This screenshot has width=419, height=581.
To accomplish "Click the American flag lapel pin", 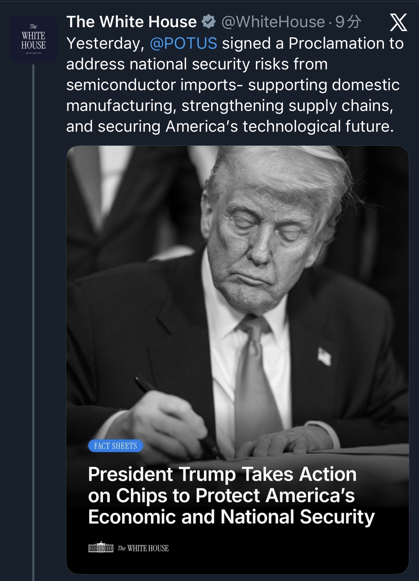I will tap(324, 356).
